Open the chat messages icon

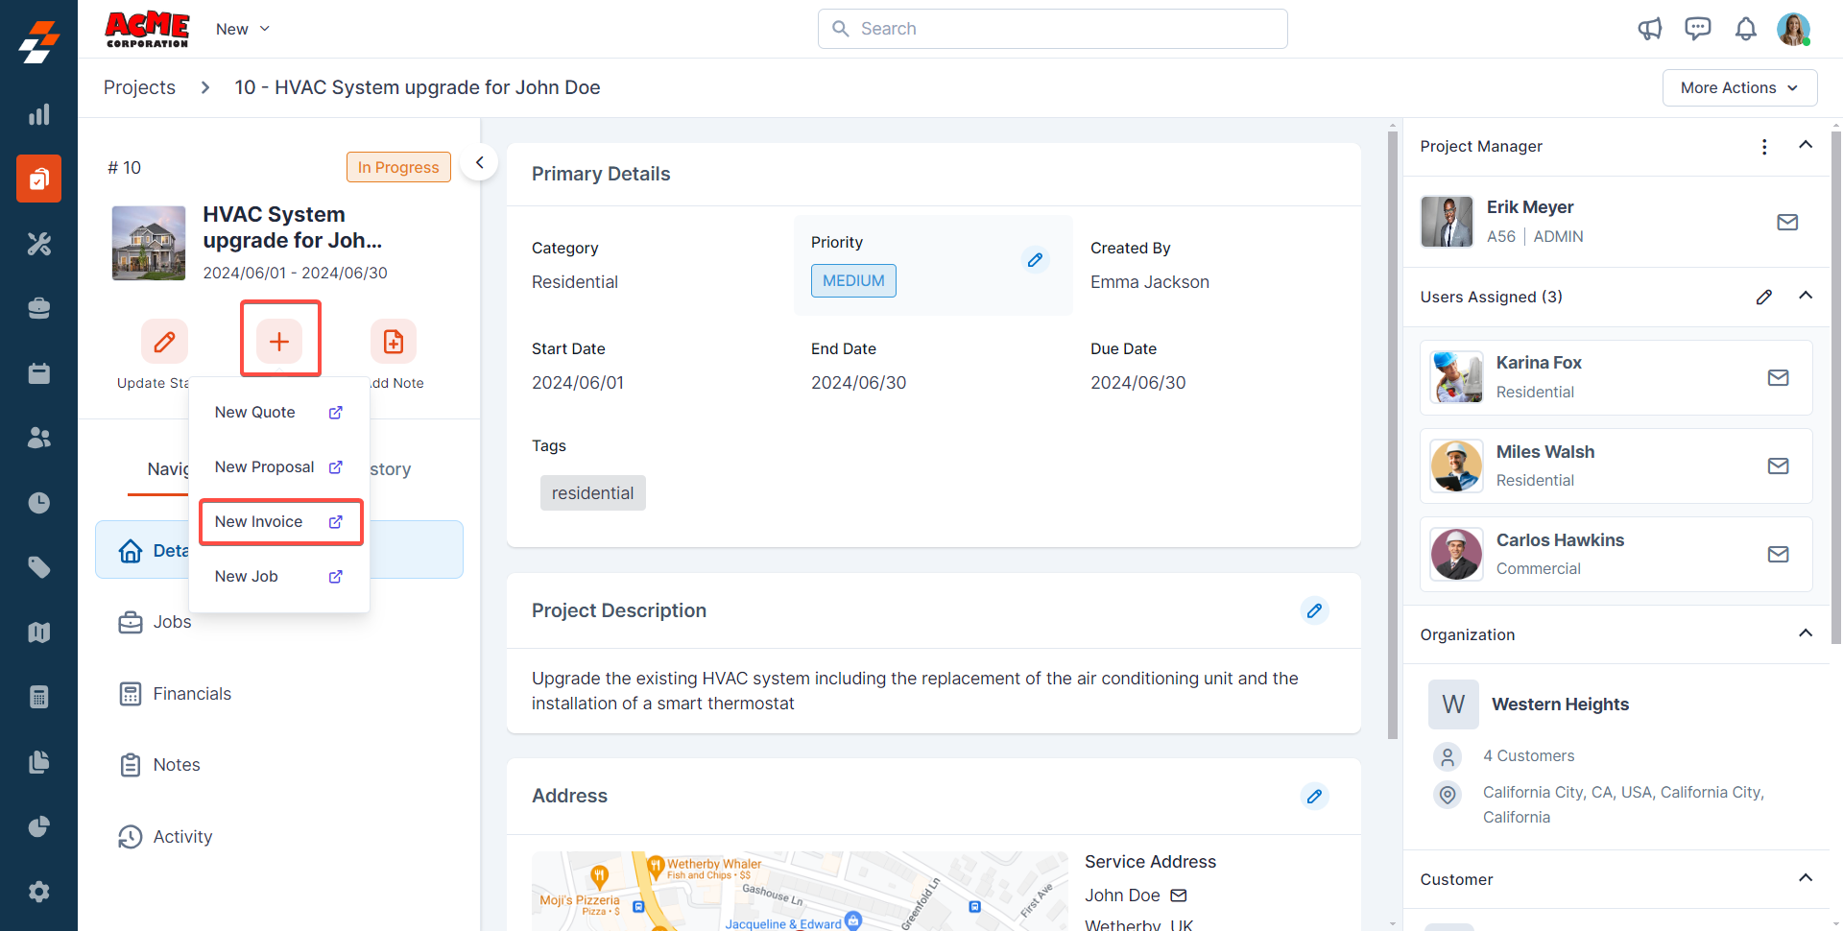pos(1697,29)
